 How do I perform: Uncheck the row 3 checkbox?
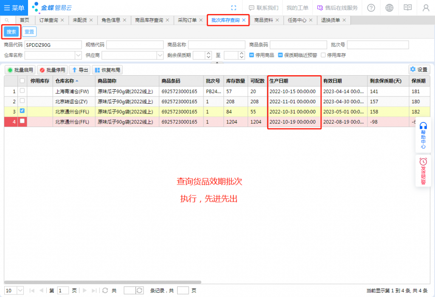click(x=22, y=111)
